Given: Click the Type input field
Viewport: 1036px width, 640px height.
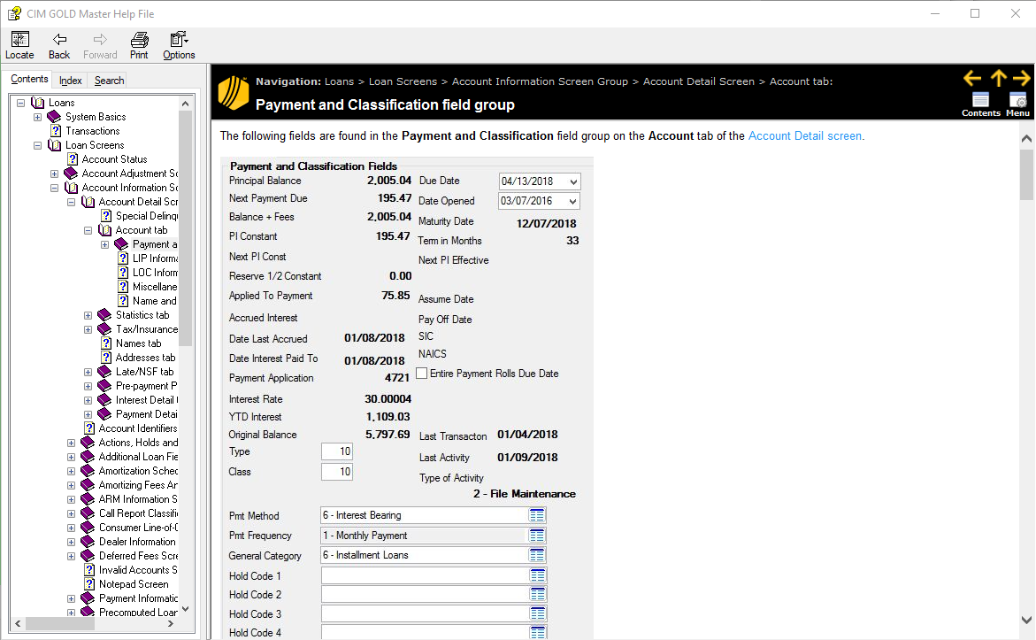Looking at the screenshot, I should click(x=337, y=451).
